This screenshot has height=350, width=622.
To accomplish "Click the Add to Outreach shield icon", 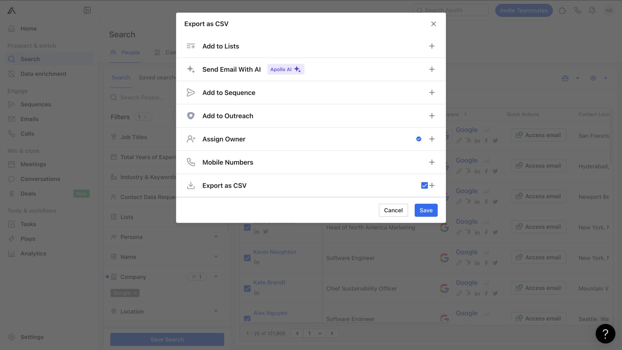I will pos(190,115).
